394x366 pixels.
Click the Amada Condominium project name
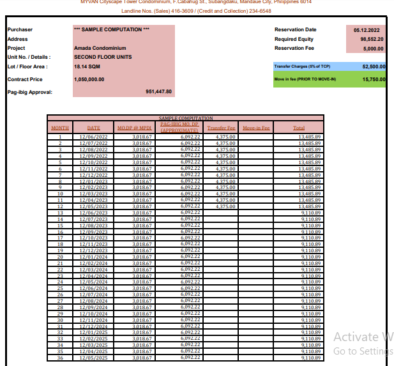coord(100,49)
